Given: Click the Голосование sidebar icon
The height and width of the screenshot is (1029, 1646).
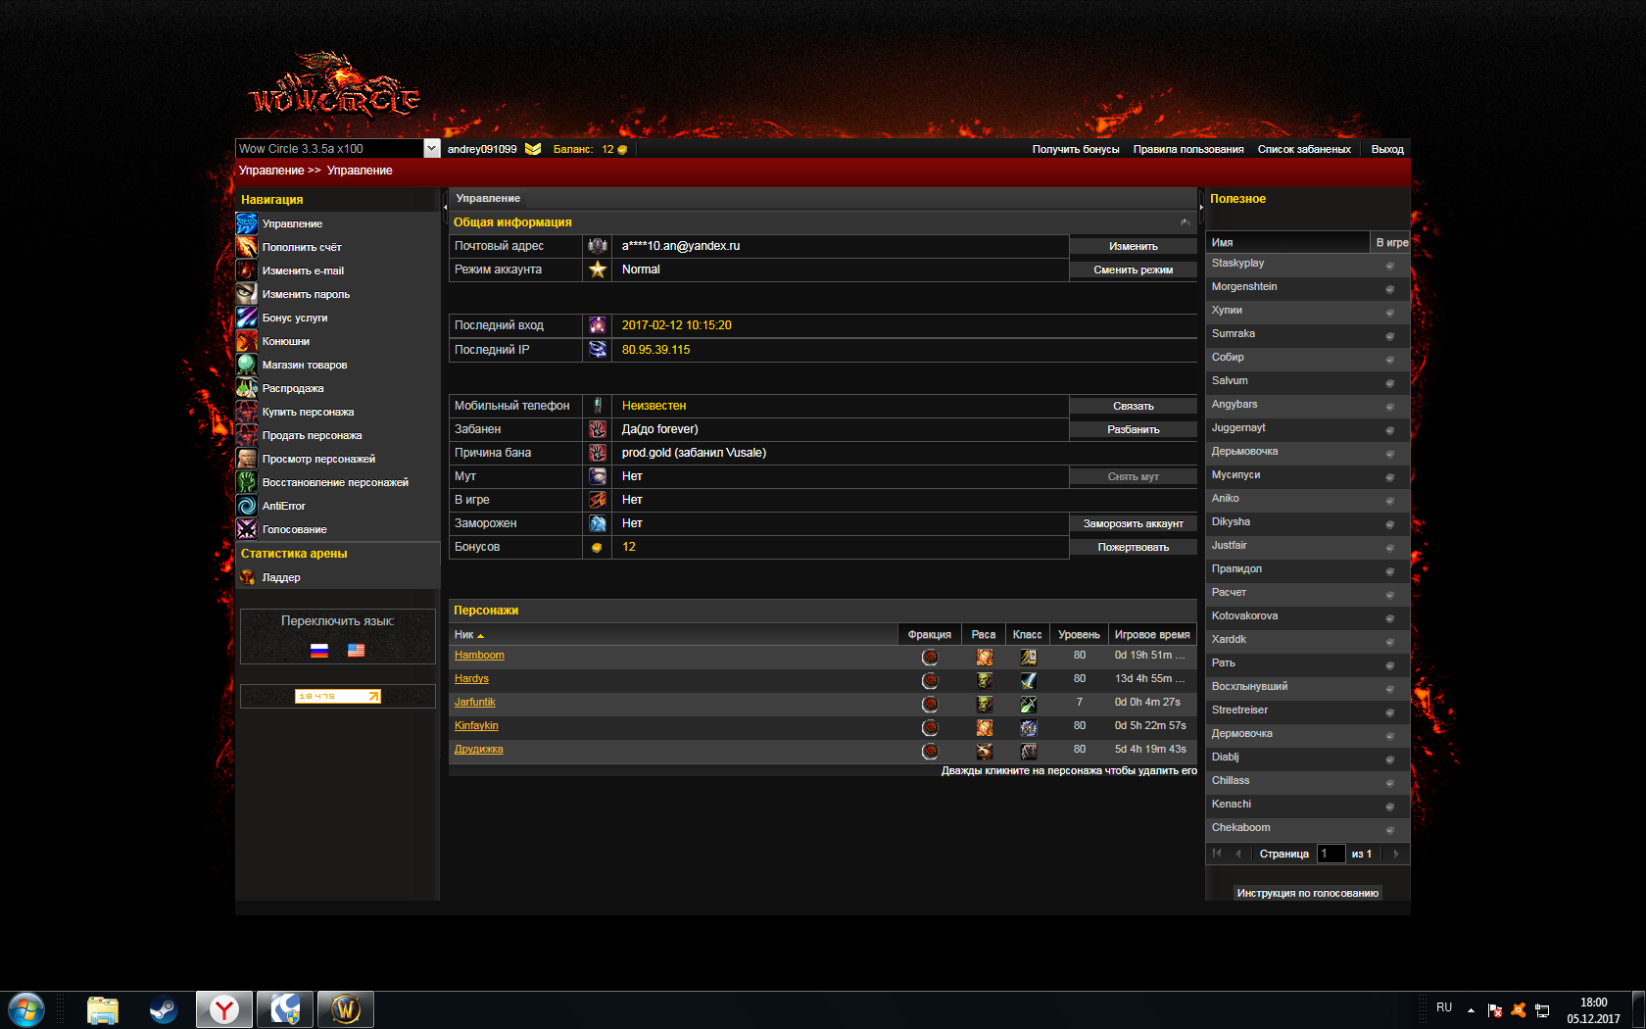Looking at the screenshot, I should point(247,529).
